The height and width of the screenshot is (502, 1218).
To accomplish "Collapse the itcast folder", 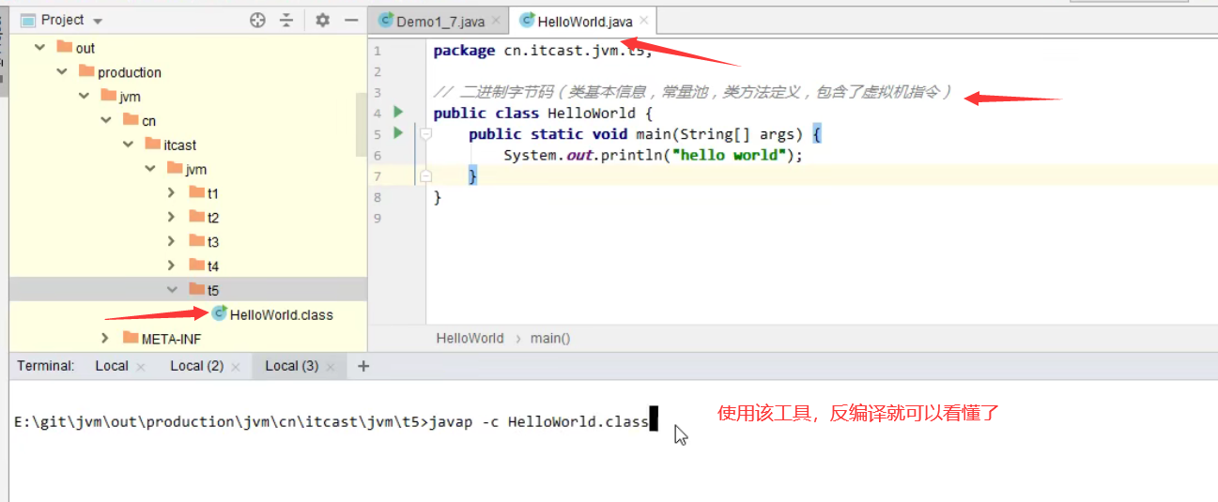I will (x=128, y=145).
